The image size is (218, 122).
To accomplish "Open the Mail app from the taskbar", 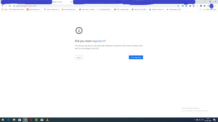I will tap(42, 120).
